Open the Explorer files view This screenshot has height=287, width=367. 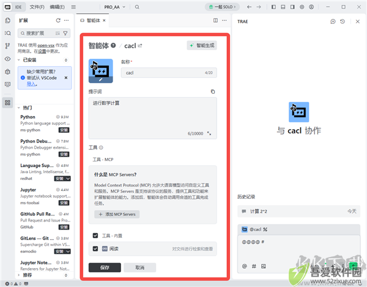click(7, 20)
